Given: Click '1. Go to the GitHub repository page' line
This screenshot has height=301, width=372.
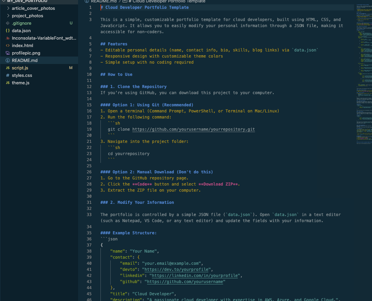Looking at the screenshot, I should click(x=144, y=178).
